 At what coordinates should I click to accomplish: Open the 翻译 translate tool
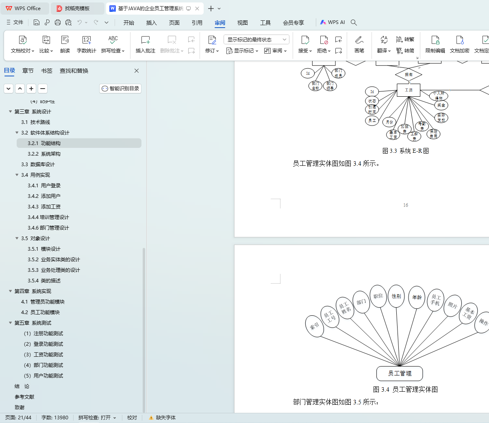pyautogui.click(x=384, y=44)
